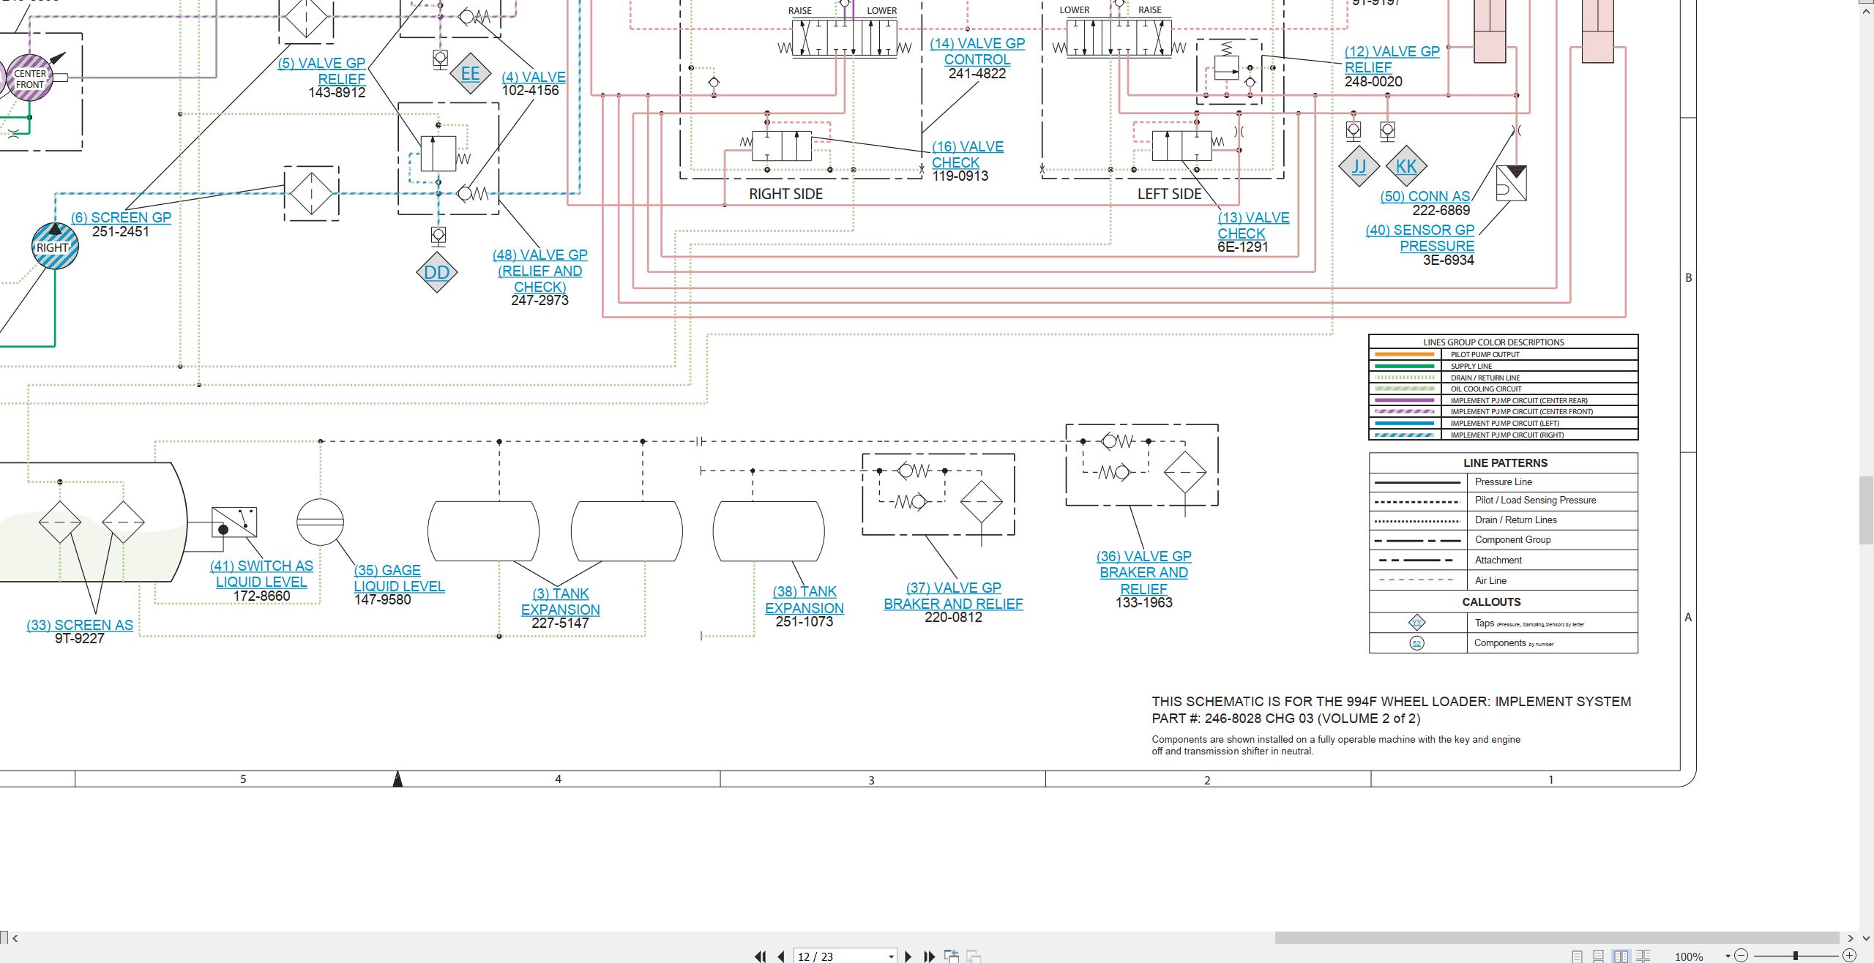Open (48) VALVE GP RELIEF AND CHECK link
The height and width of the screenshot is (963, 1874).
[540, 271]
